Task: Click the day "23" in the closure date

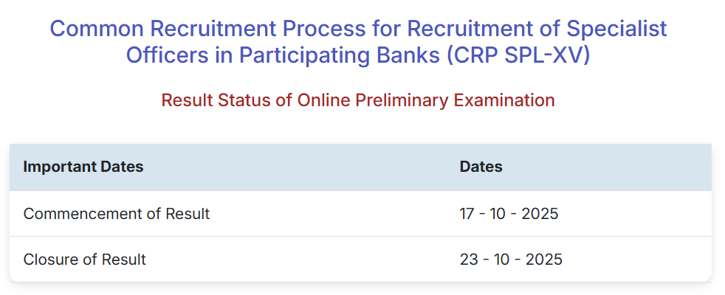Action: pos(469,260)
